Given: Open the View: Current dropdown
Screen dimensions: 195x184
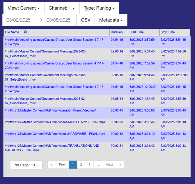Looking at the screenshot, I should coord(24,8).
